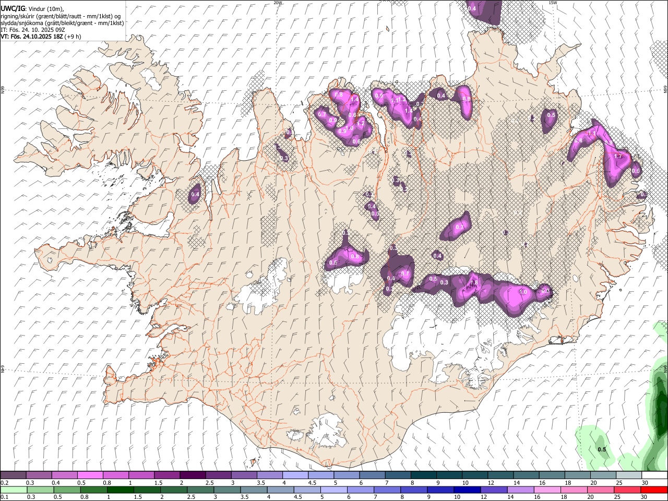Select the darkest purple snow swatch between 2 and 2.5
This screenshot has height=501, width=668.
[x=193, y=475]
